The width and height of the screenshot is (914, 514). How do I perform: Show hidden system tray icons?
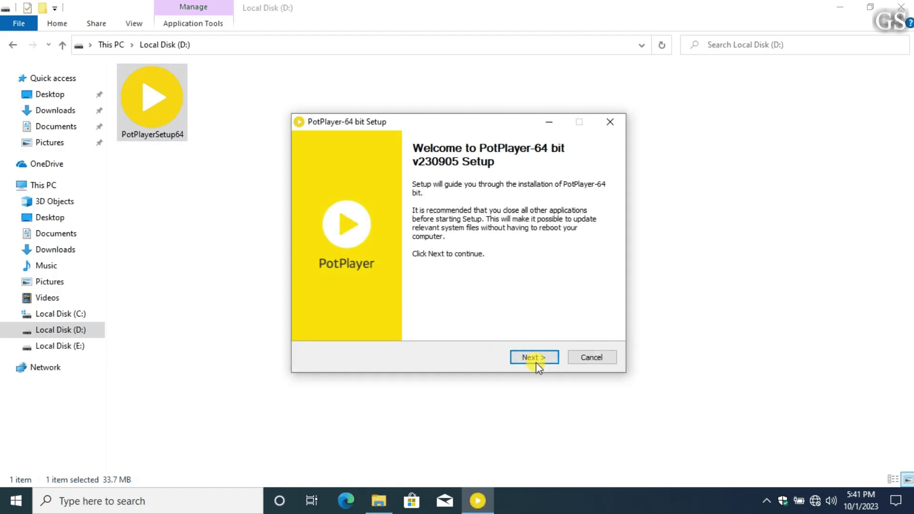coord(766,501)
